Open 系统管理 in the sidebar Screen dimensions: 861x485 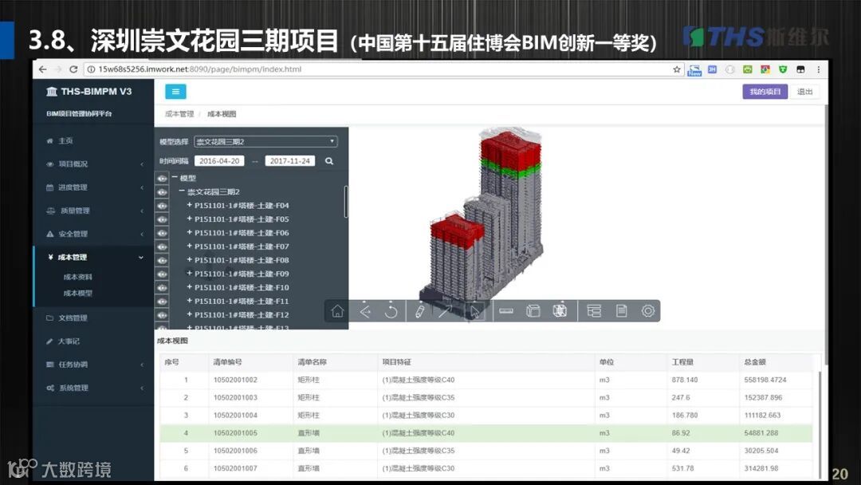click(73, 388)
